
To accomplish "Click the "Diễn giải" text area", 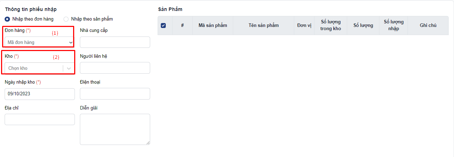I will [115, 129].
